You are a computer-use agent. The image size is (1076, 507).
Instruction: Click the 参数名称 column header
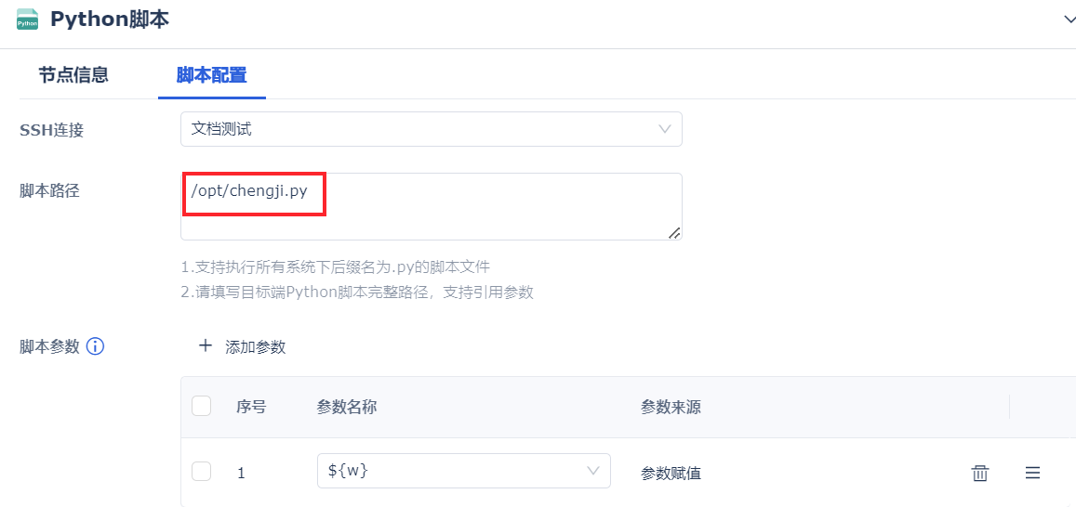347,407
